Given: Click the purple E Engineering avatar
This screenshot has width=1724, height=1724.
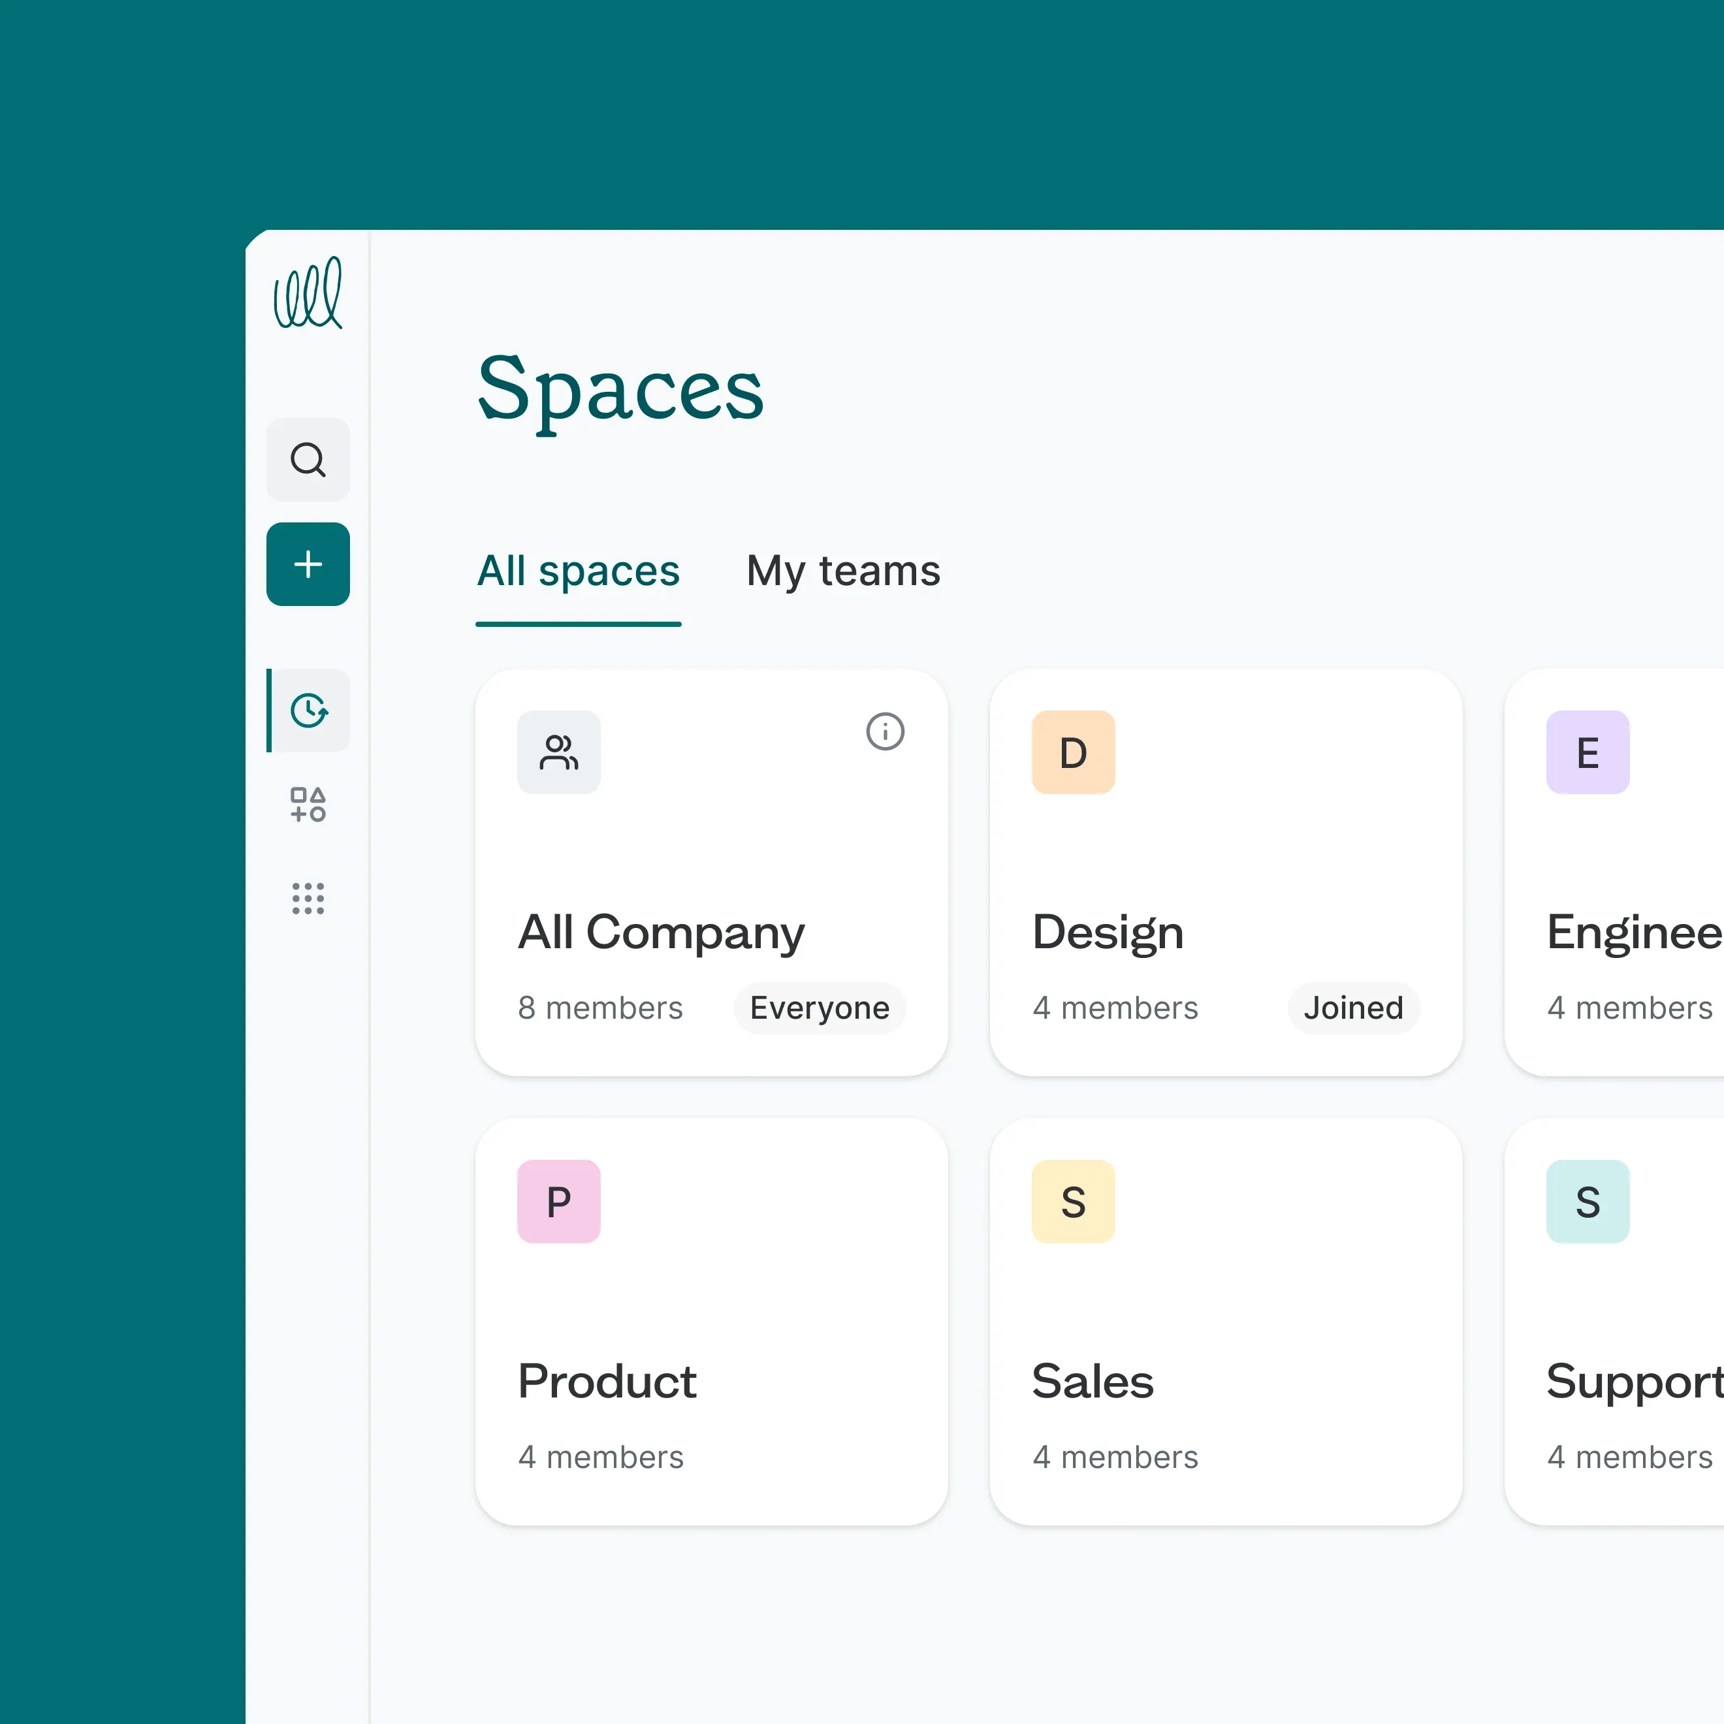Looking at the screenshot, I should (x=1587, y=752).
